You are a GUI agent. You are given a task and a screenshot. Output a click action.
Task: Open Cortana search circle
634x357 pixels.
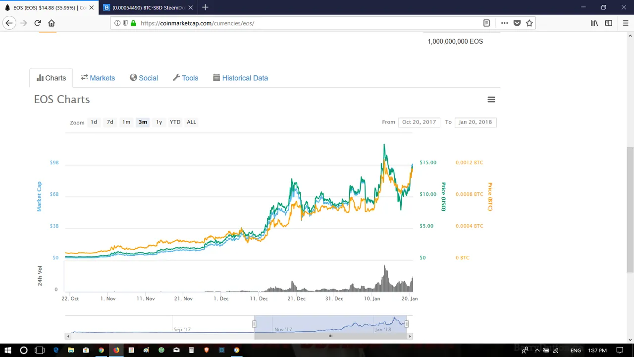[23, 350]
